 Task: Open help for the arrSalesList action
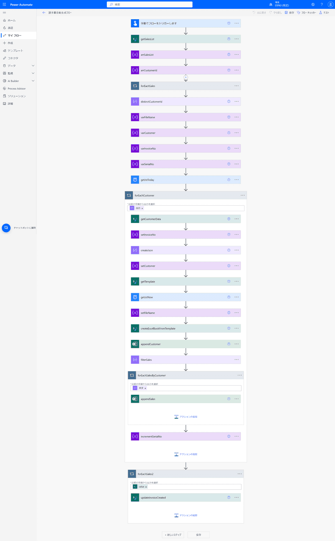(229, 54)
